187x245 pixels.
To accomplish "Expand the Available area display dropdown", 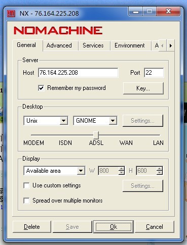I will (x=81, y=171).
